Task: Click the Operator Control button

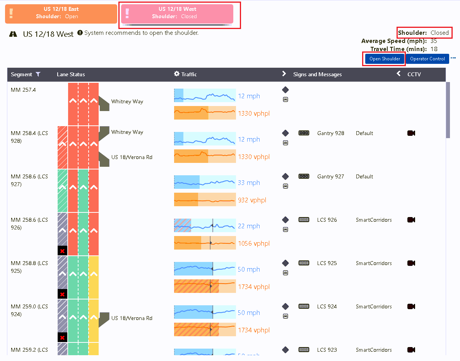Action: pyautogui.click(x=427, y=59)
